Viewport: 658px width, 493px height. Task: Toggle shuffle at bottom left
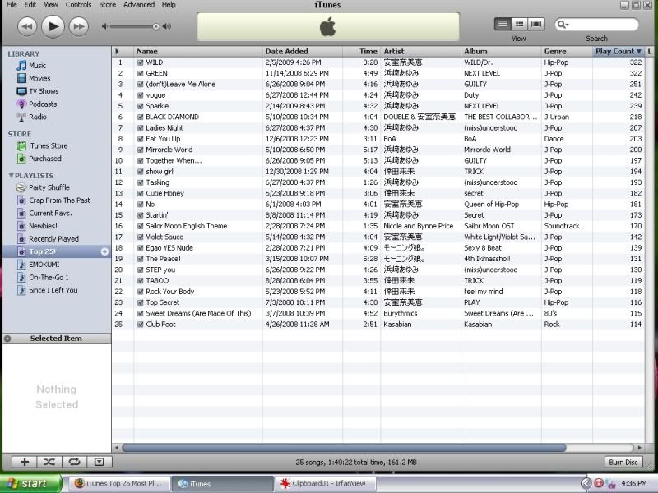pyautogui.click(x=49, y=462)
